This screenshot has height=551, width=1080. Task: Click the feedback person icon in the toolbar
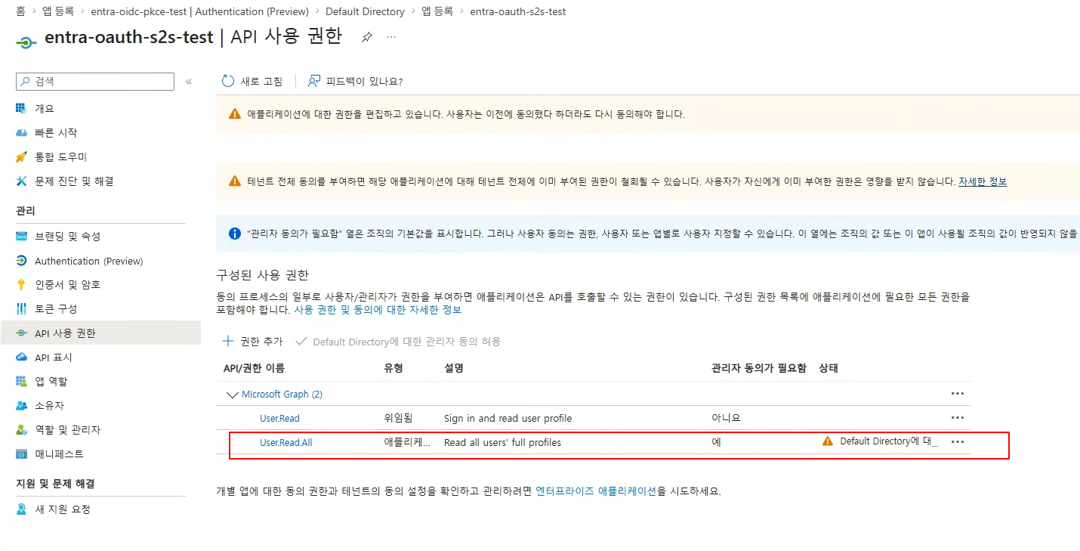[x=314, y=81]
